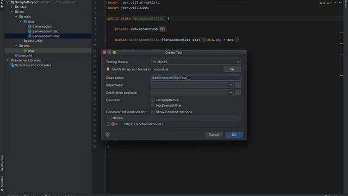Image resolution: width=348 pixels, height=196 pixels.
Task: Collapse the src folder
Action: [12, 12]
